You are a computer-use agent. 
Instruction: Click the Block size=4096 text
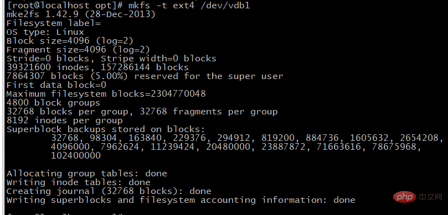(x=48, y=41)
